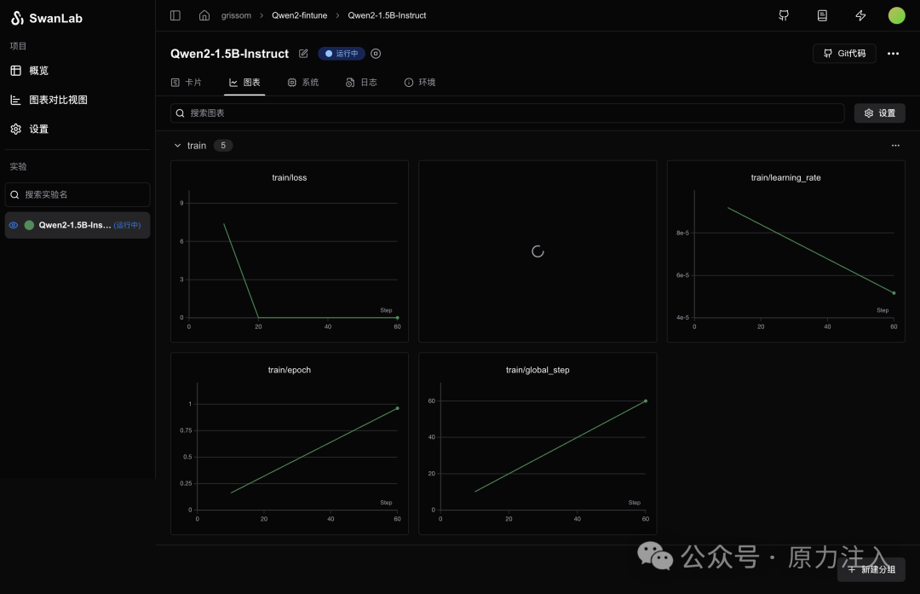This screenshot has width=920, height=594.
Task: Click the train group label
Action: pyautogui.click(x=197, y=146)
